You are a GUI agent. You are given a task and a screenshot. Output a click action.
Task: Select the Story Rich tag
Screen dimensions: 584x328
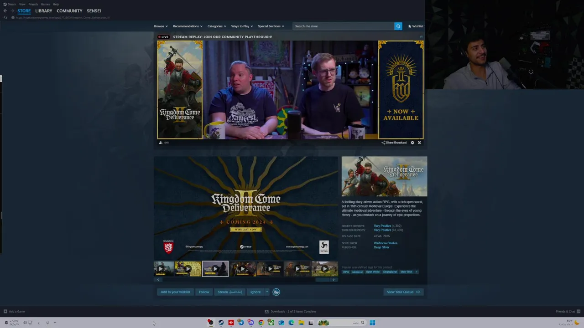406,272
